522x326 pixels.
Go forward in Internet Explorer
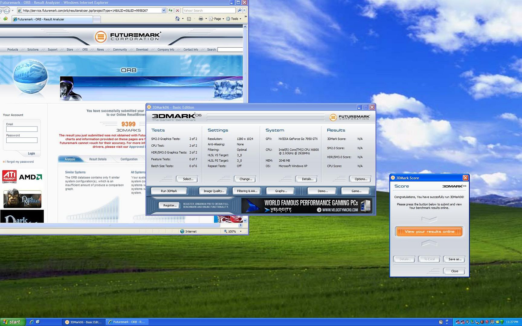[x=6, y=11]
